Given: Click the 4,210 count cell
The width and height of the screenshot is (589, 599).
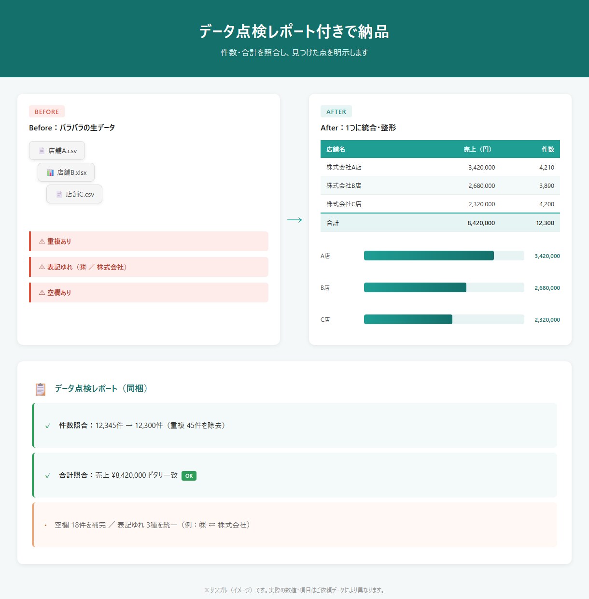Looking at the screenshot, I should coord(547,168).
